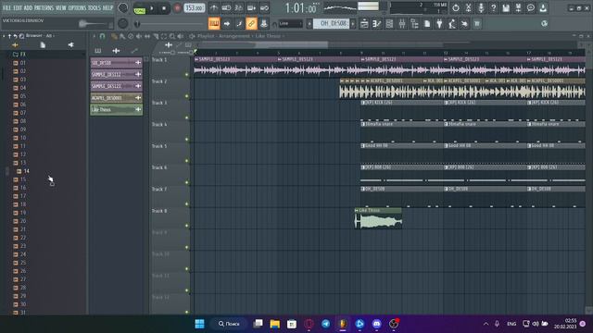Select the ACAPEL_DES0001 clip in picker

[x=116, y=98]
